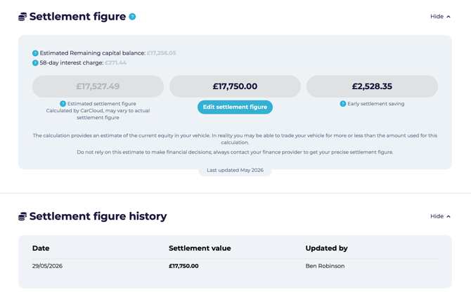Click the Updated by column header
Image resolution: width=471 pixels, height=299 pixels.
(x=326, y=248)
